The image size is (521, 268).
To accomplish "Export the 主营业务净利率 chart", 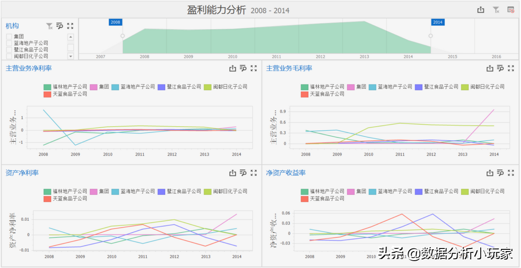I will [233, 68].
